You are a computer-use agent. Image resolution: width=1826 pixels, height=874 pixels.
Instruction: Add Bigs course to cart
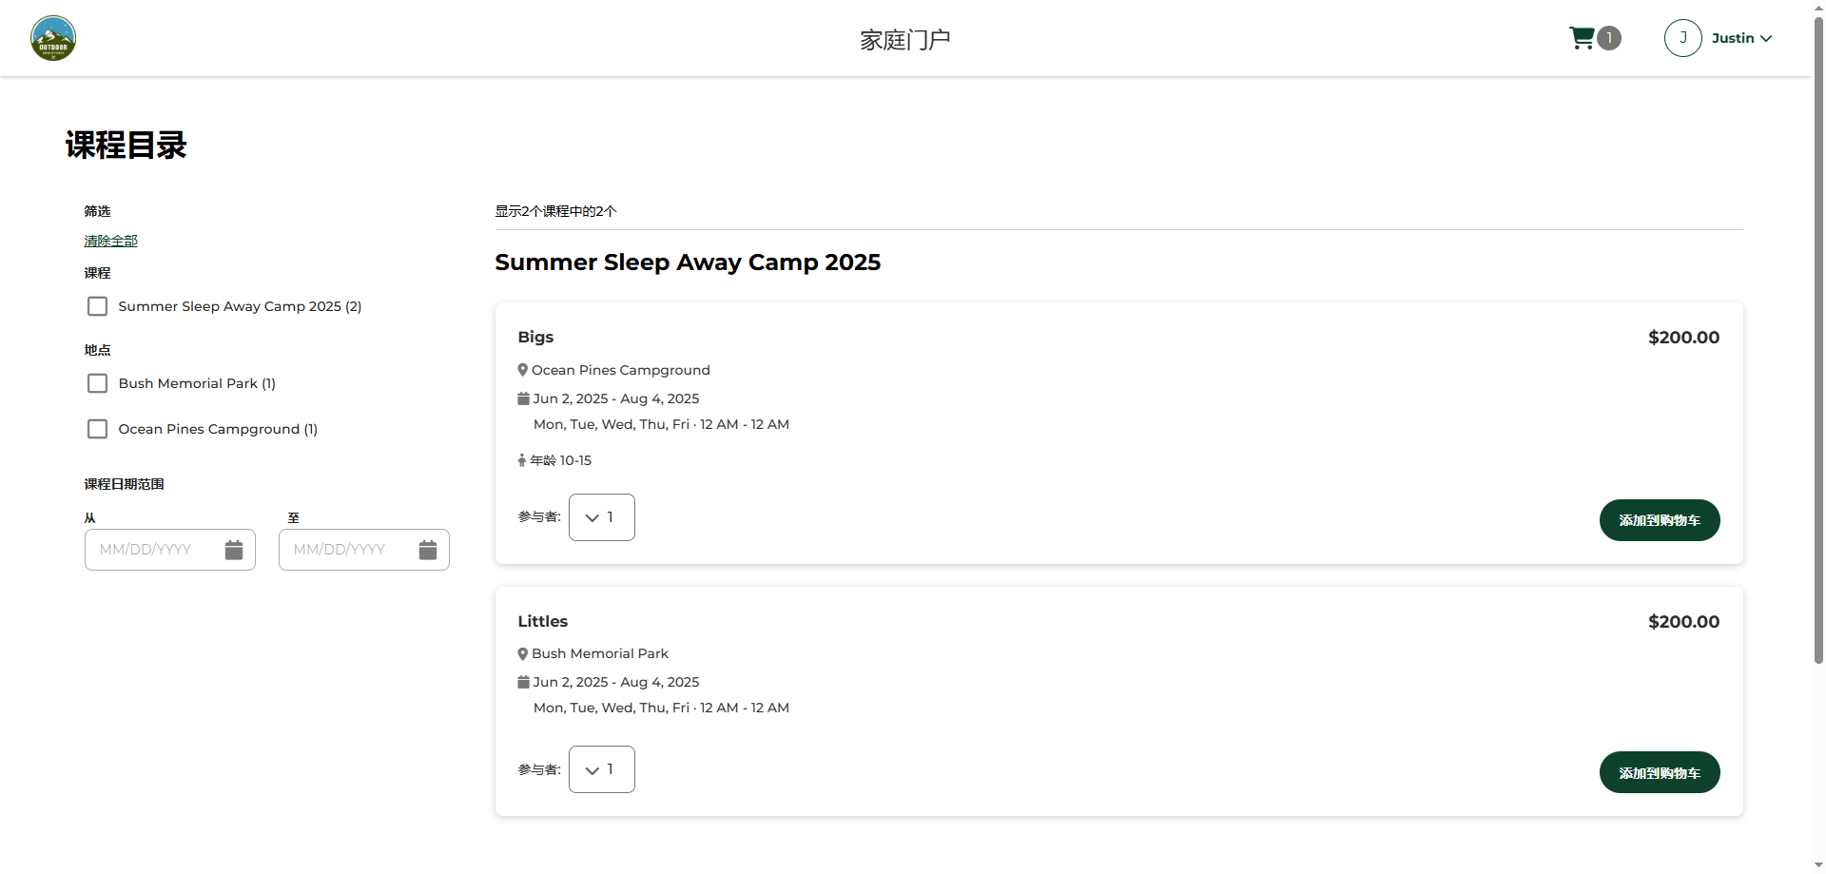pyautogui.click(x=1660, y=520)
